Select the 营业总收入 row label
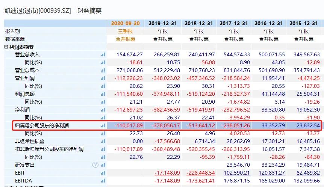 point(27,54)
